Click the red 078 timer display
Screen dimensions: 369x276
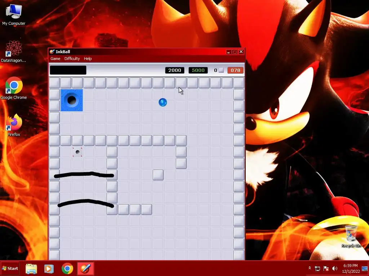click(235, 70)
